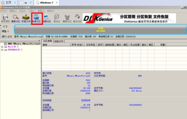This screenshot has width=187, height=119.
Task: Select the Windows 7 virtual machine tab
Action: pos(47,3)
